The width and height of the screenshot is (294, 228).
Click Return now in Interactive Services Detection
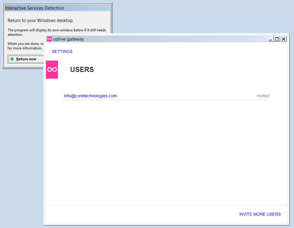(26, 59)
